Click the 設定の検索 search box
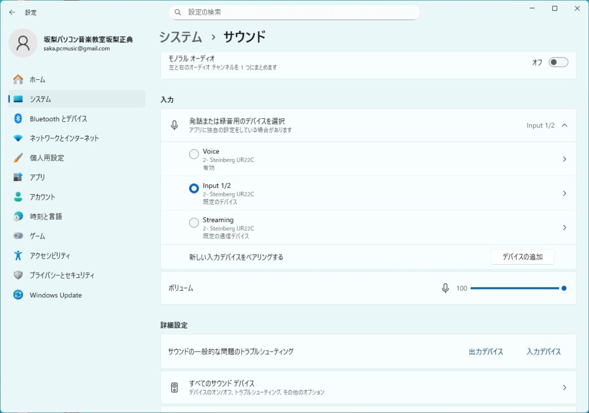The height and width of the screenshot is (413, 589). [x=294, y=12]
